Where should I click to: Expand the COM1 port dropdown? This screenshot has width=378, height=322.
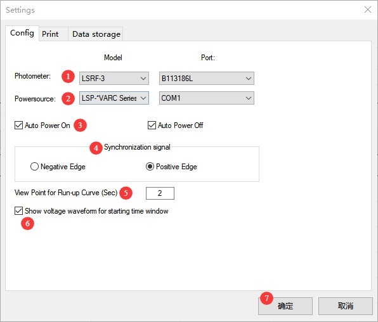(207, 98)
